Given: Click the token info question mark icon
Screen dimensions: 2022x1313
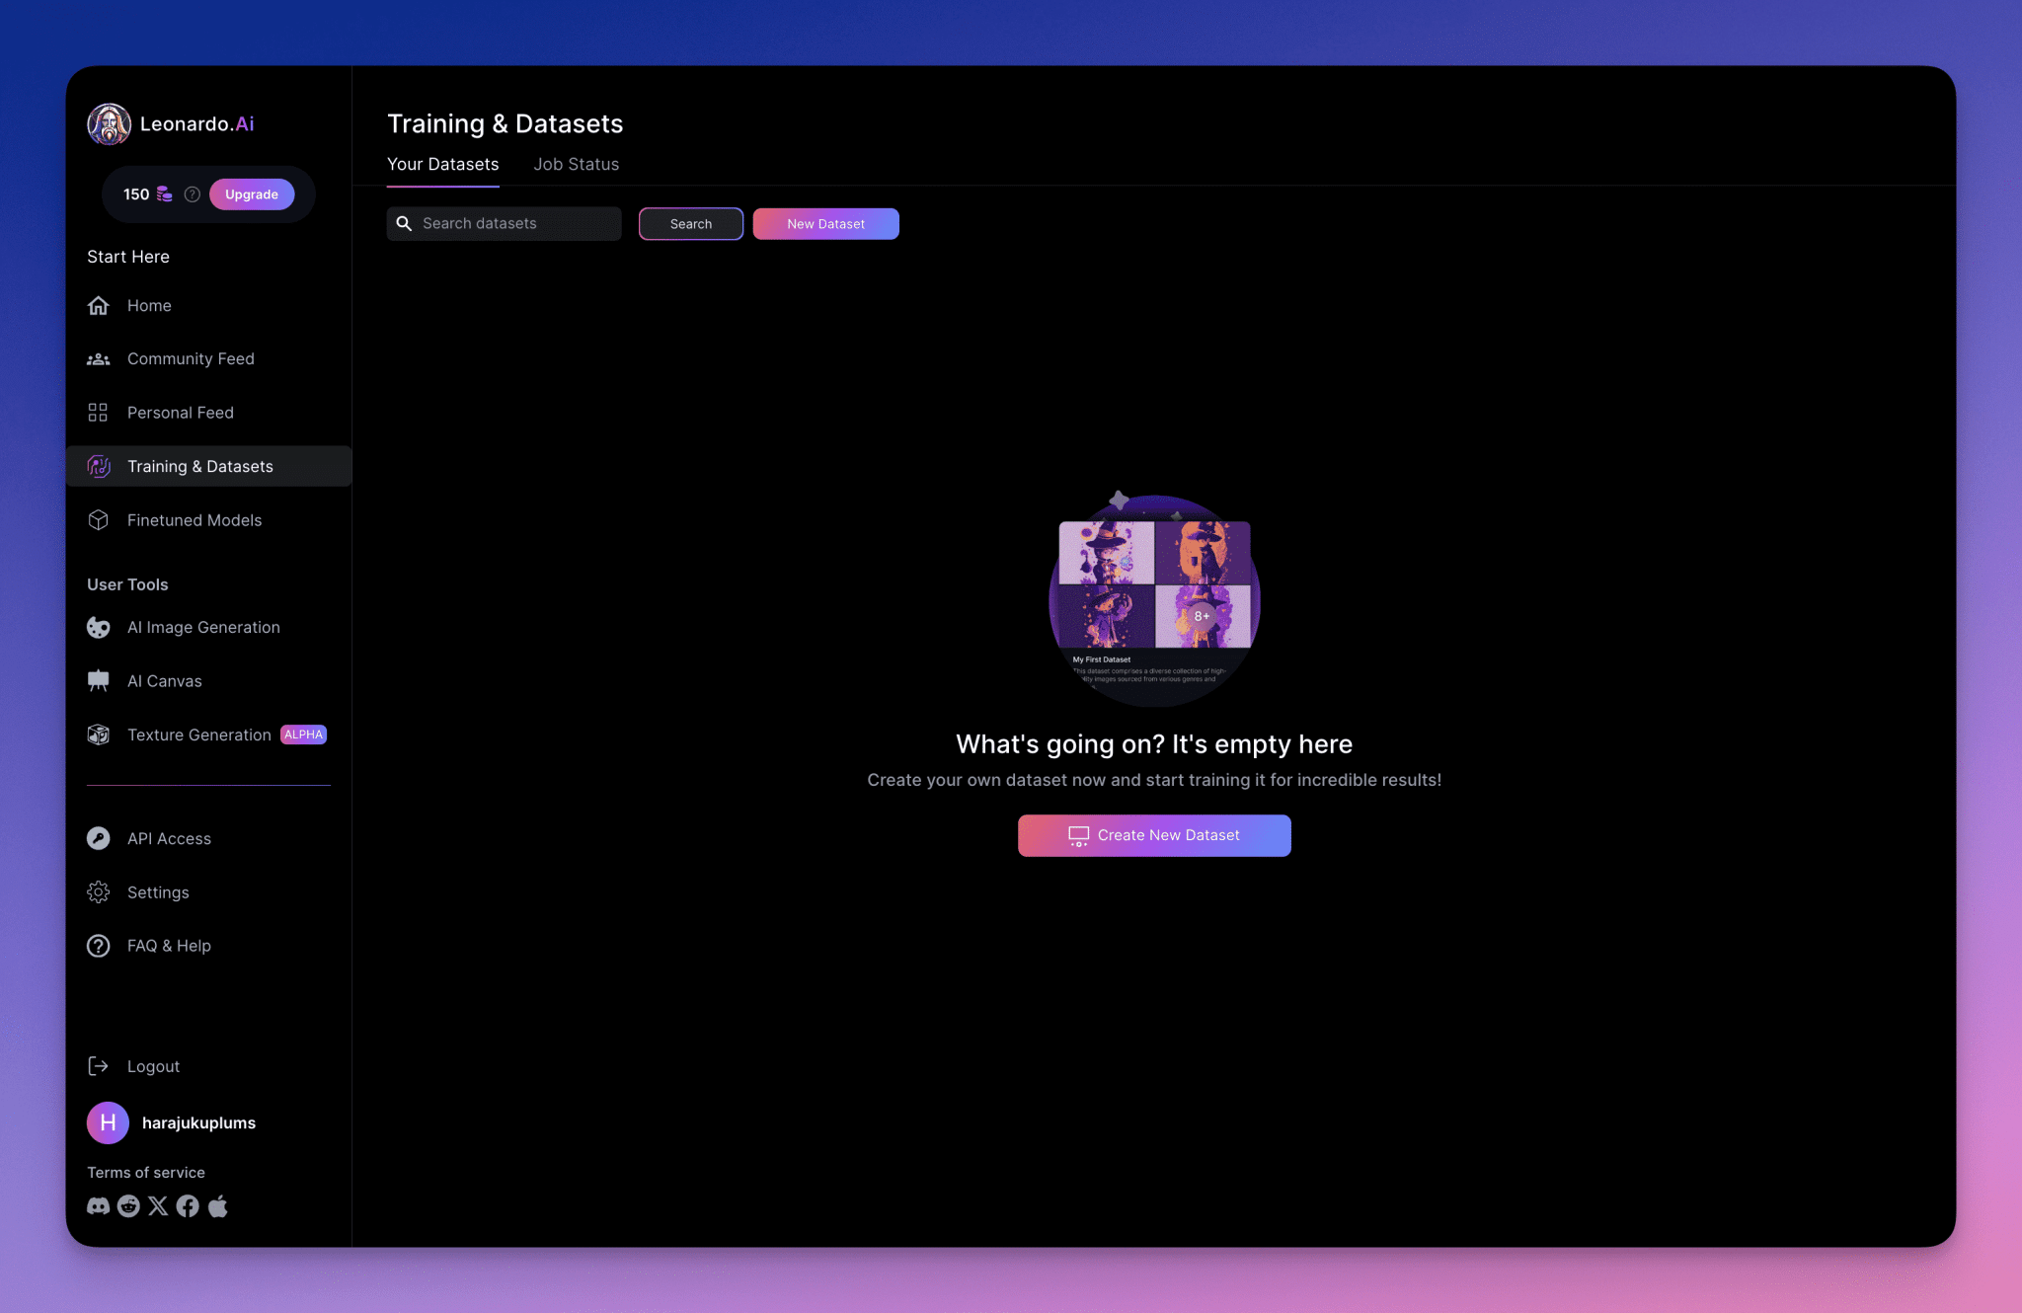Looking at the screenshot, I should [x=193, y=194].
